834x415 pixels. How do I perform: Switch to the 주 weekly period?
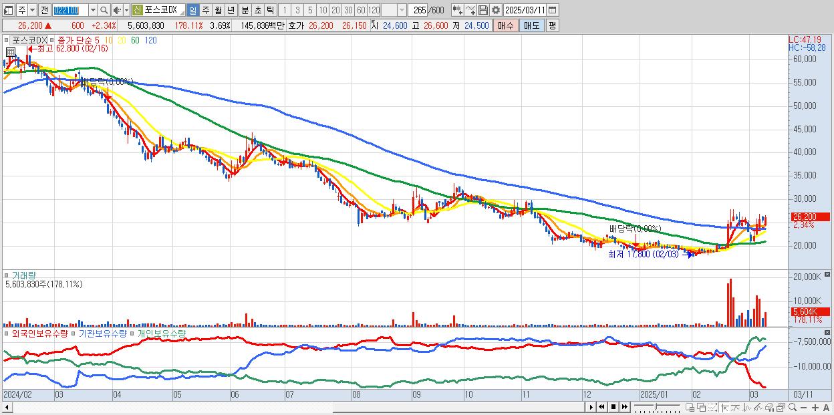[205, 10]
